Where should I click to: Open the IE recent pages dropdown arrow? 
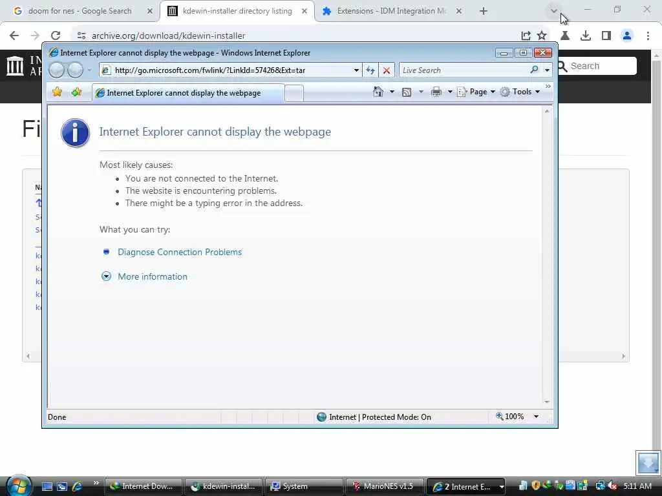[x=89, y=70]
